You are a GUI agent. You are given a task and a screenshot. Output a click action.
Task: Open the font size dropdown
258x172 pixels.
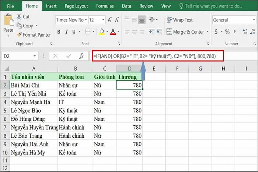pos(103,20)
